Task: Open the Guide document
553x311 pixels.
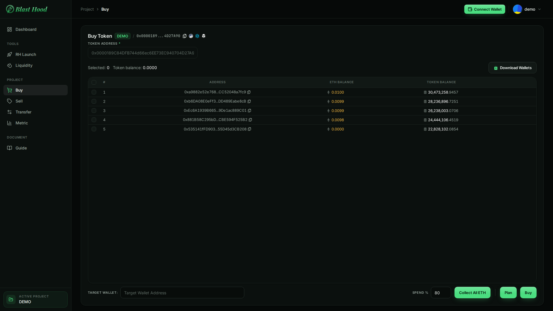Action: 35,148
